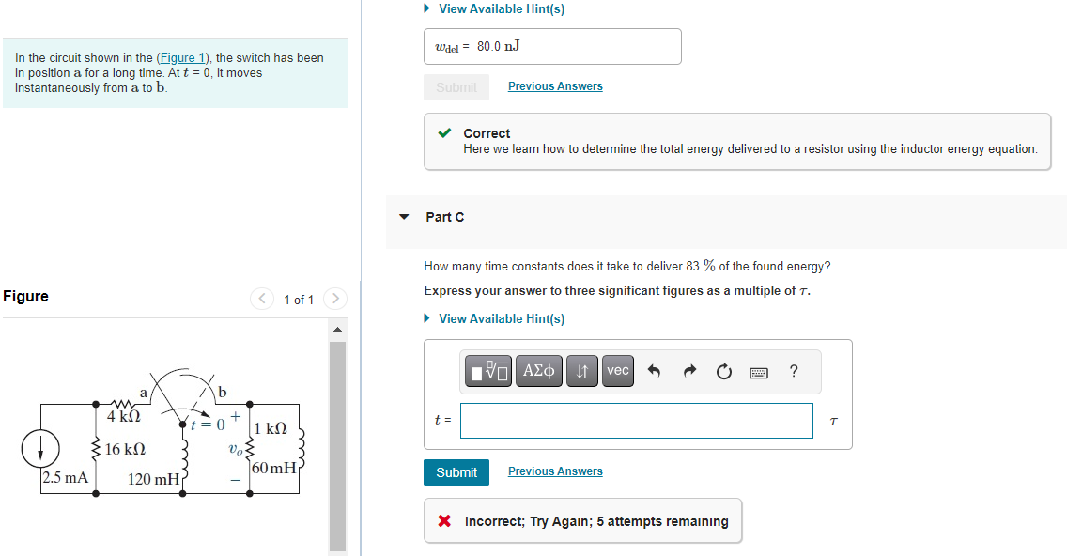
Task: Advance to next figure with right arrow
Action: click(335, 299)
